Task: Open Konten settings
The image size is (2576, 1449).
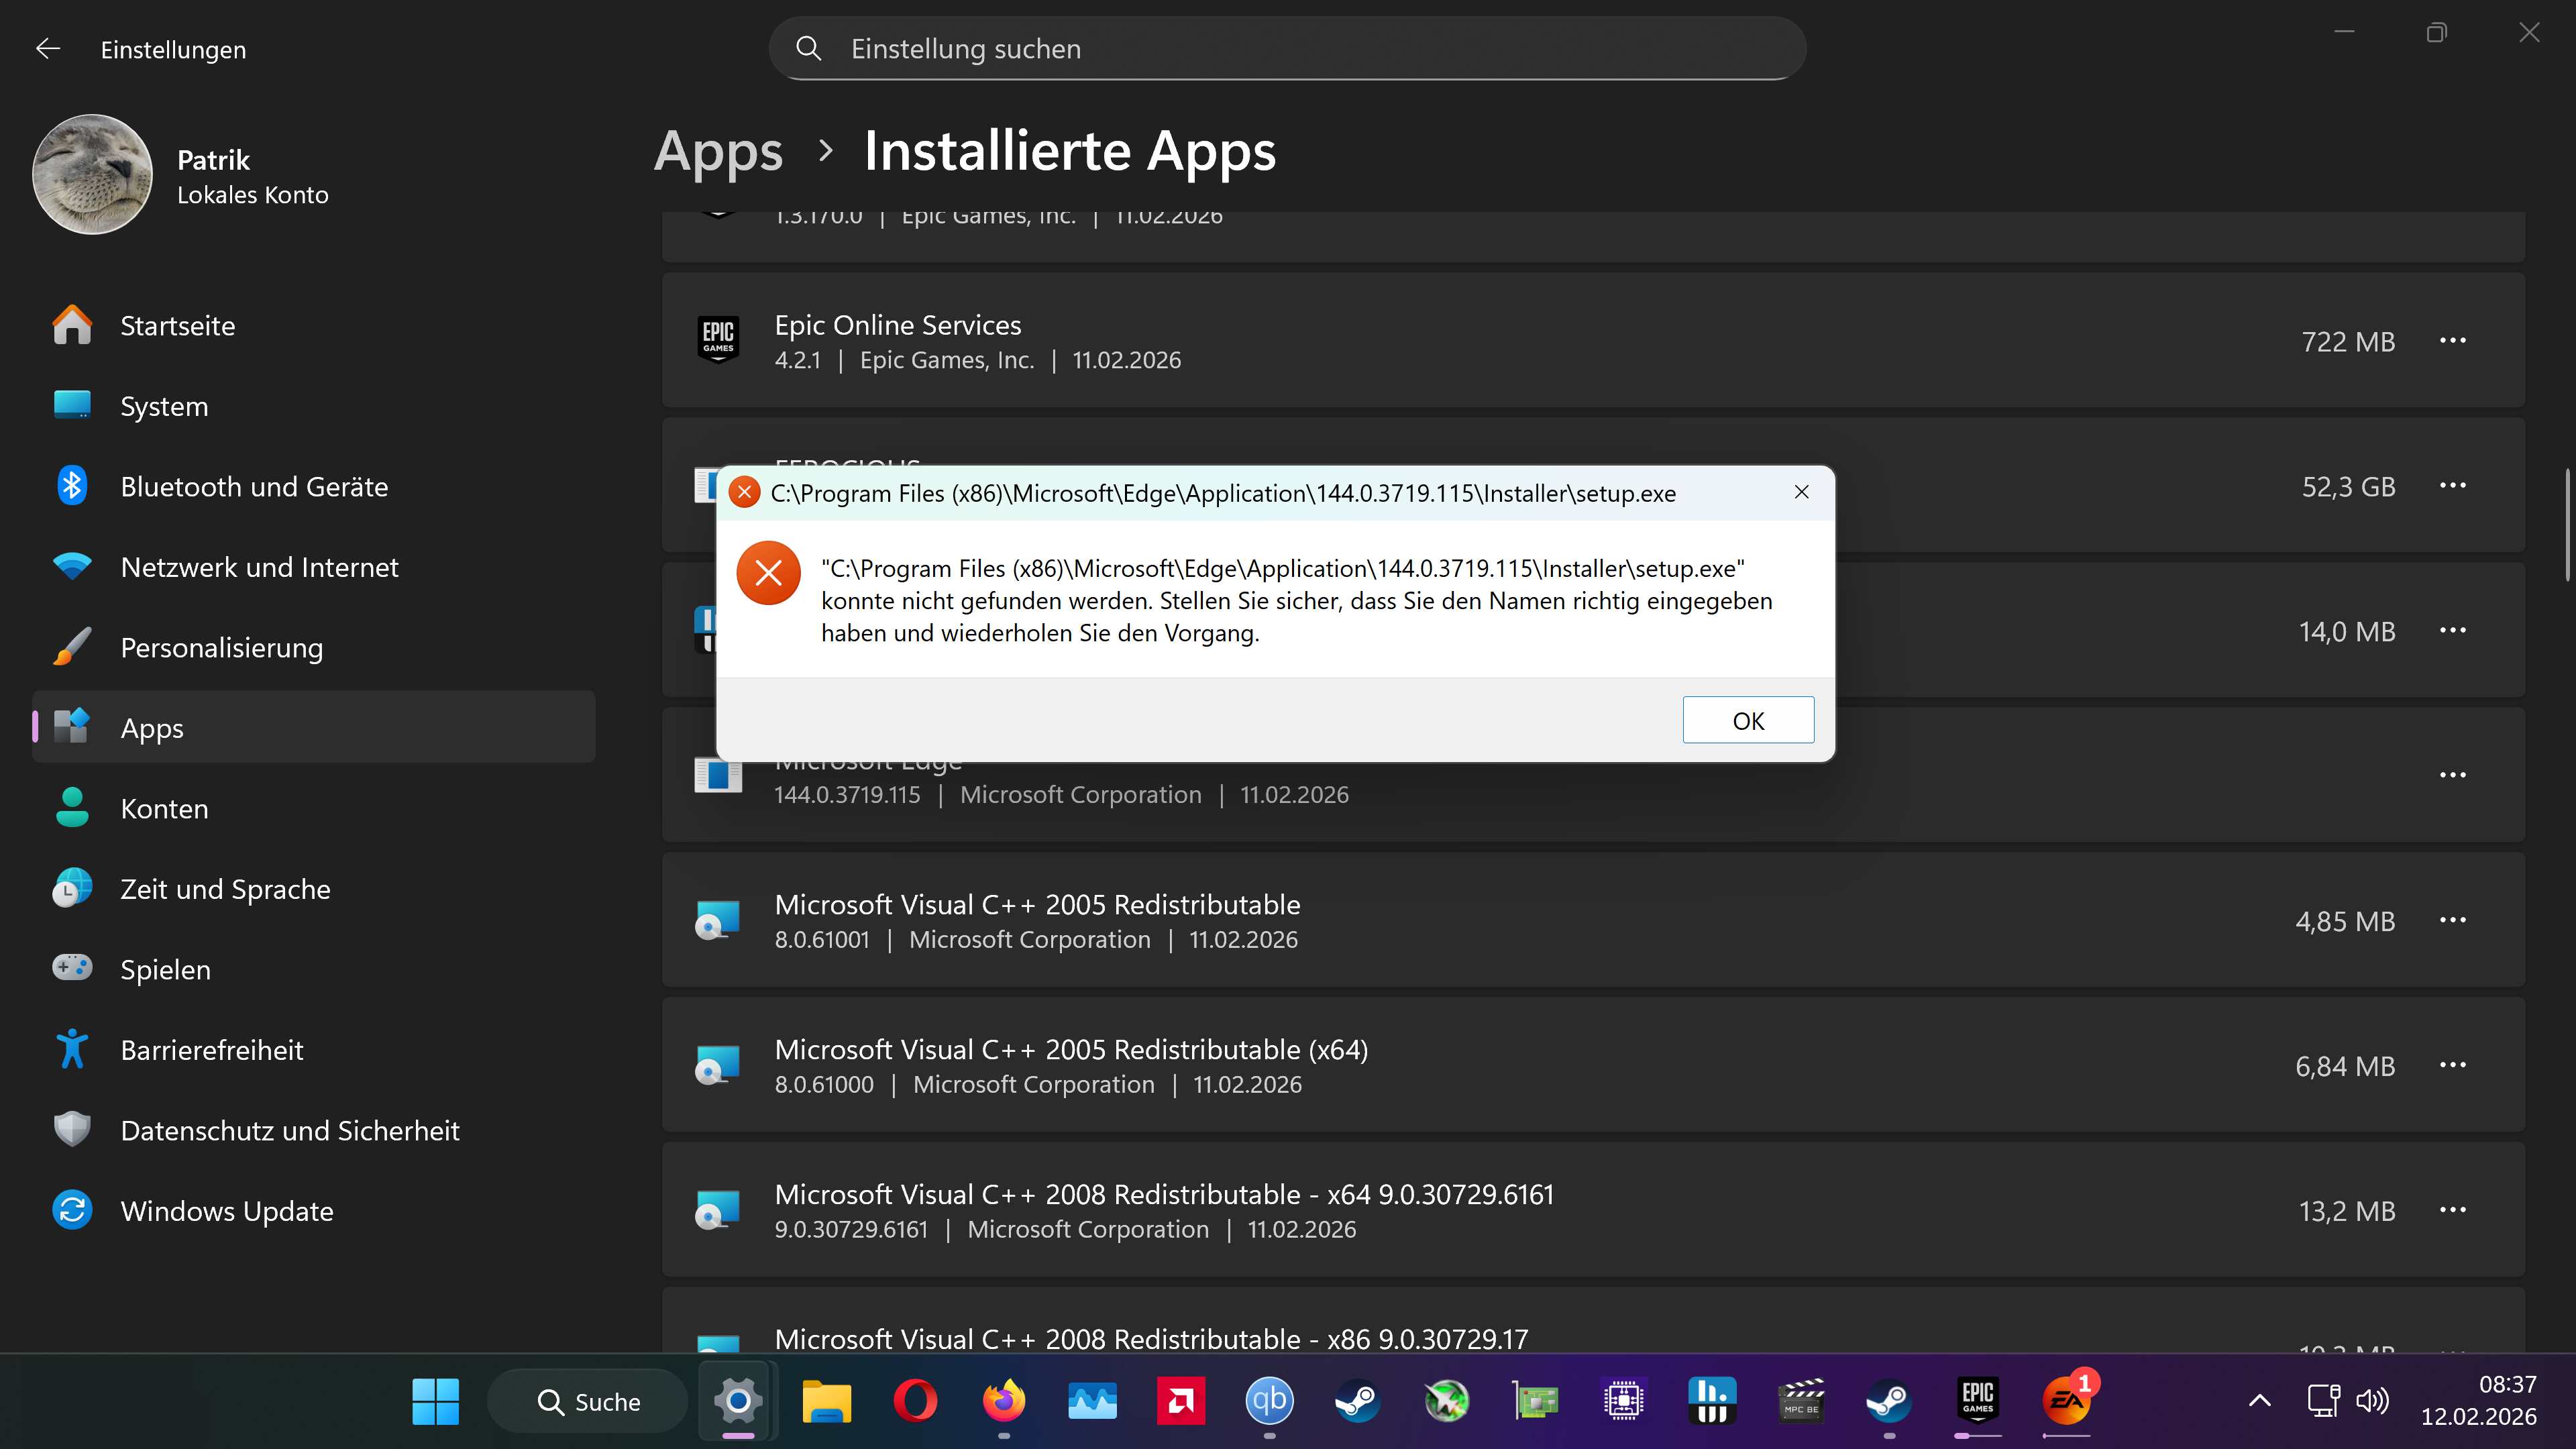Action: pos(164,808)
